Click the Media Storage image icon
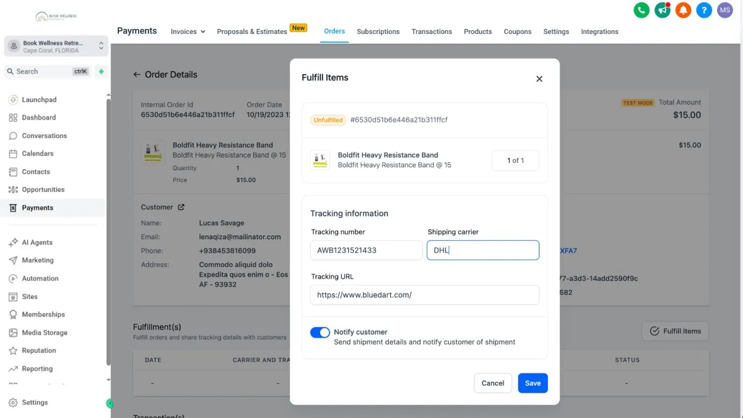 click(x=13, y=333)
